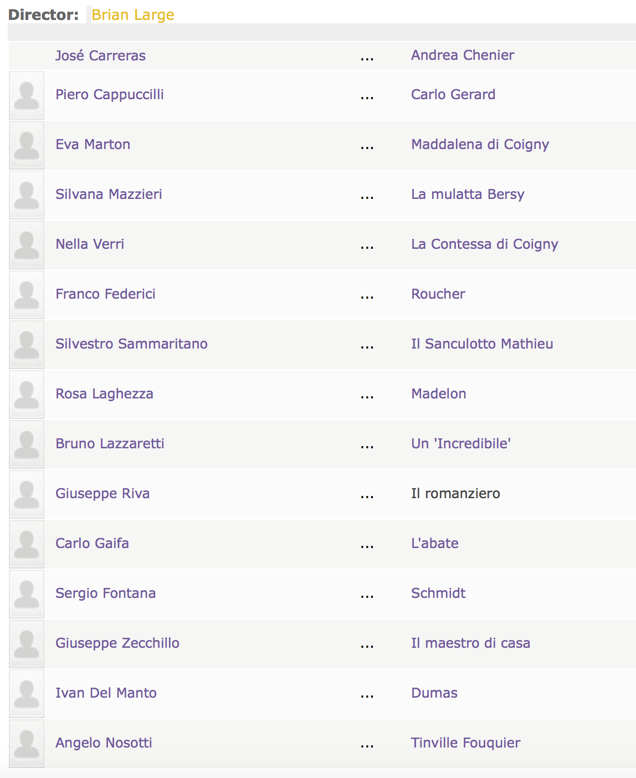Open Silvestro Sammaritano's profile link
The height and width of the screenshot is (778, 636).
[131, 344]
